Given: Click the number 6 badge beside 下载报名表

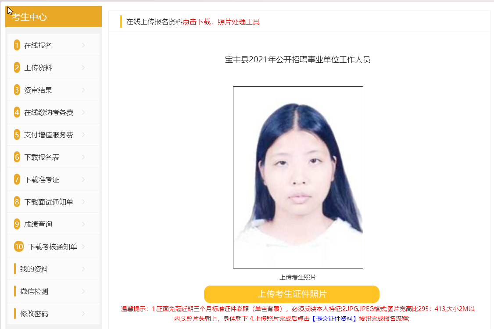Looking at the screenshot, I should 17,157.
